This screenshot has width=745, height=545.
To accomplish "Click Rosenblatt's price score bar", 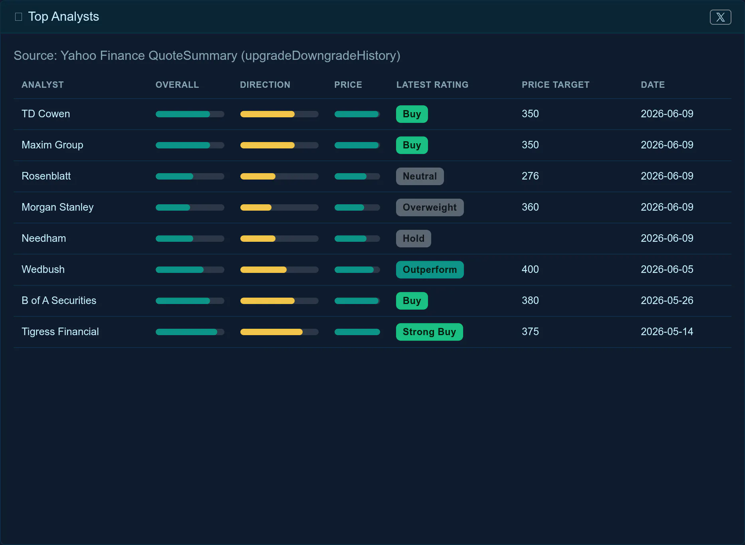I will [357, 176].
